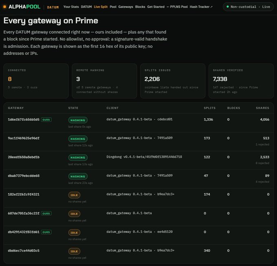Screen dimensions: 277x266
Task: Select gateway key 607de705fa36c23f
Action: click(24, 213)
